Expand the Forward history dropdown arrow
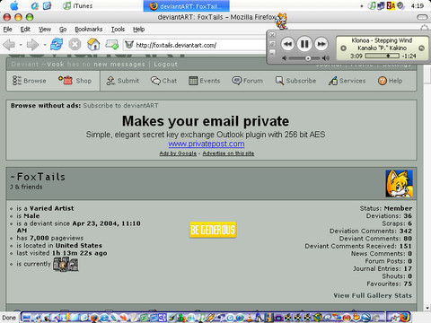The height and width of the screenshot is (323, 431). tap(45, 45)
